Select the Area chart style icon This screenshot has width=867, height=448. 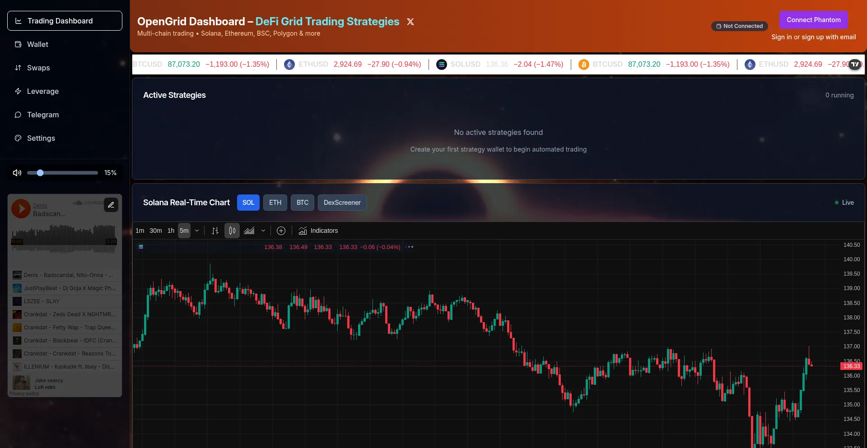(249, 231)
